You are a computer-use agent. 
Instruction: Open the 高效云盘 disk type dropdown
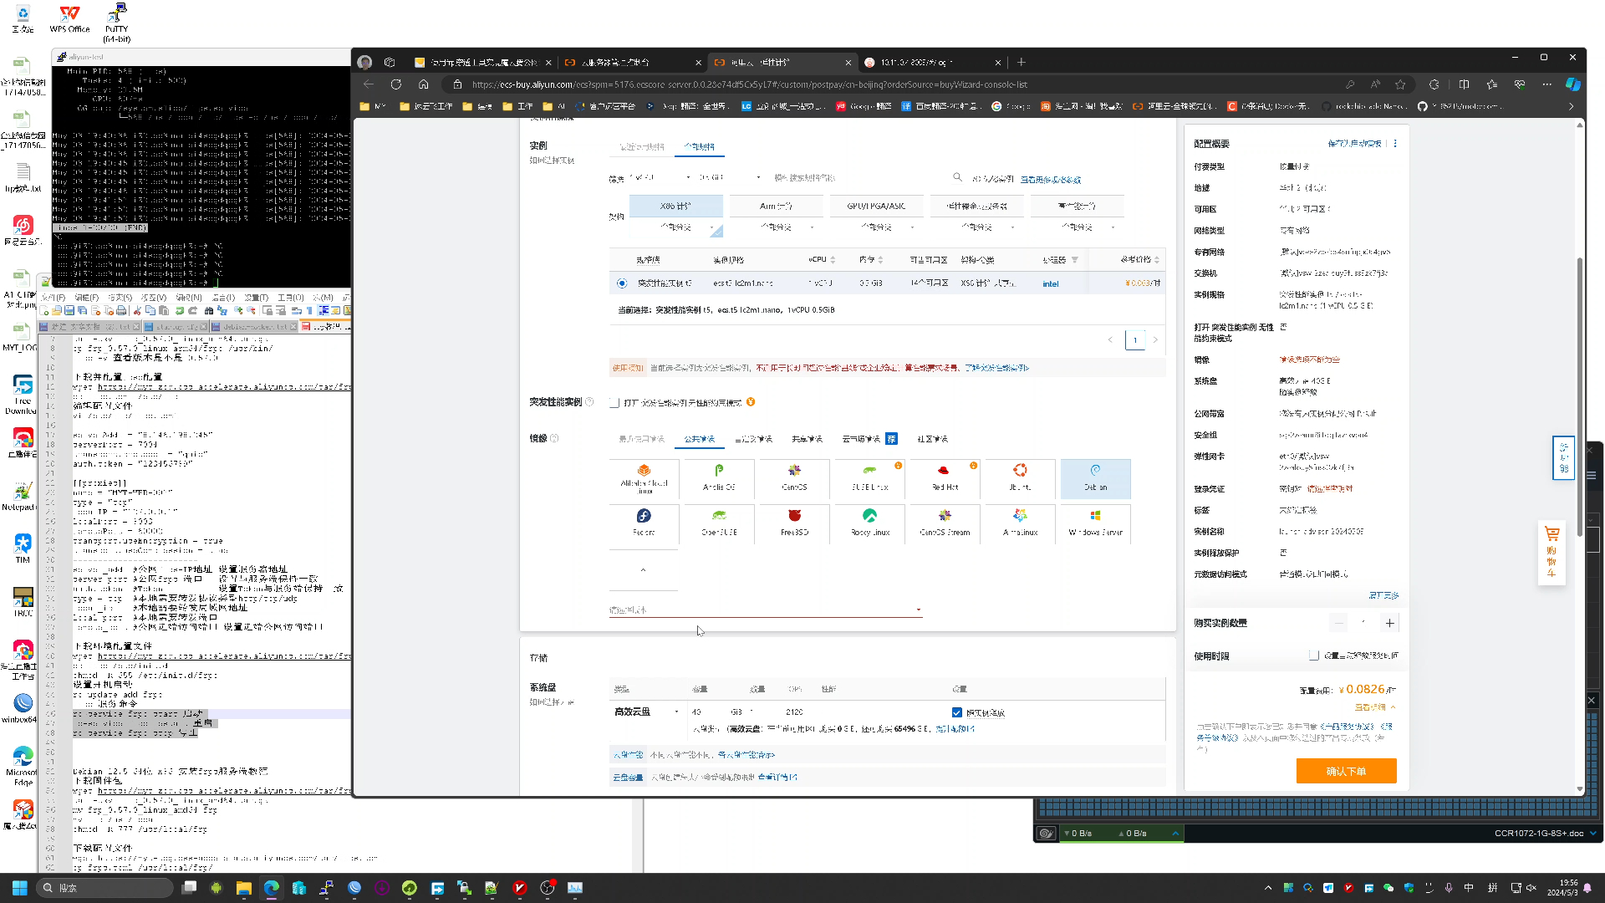click(x=647, y=712)
